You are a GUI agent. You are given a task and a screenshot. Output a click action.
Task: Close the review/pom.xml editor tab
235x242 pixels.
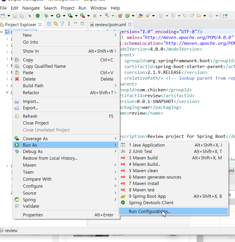(130, 24)
